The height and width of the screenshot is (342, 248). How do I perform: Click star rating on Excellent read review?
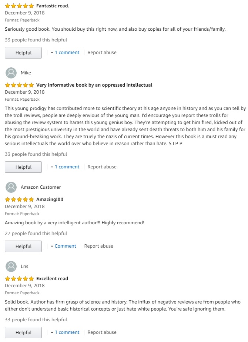[x=19, y=279]
